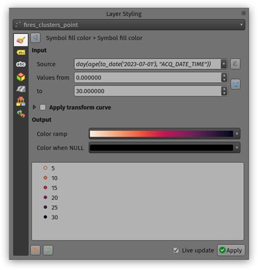Open the fires_clusters_point layer dropdown
Screen dimensions: 258x270
pos(129,24)
